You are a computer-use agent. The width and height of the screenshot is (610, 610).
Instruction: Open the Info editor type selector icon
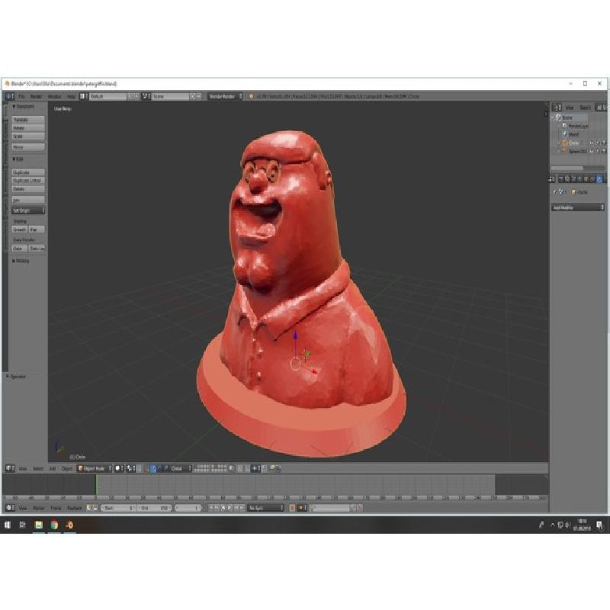pos(10,96)
